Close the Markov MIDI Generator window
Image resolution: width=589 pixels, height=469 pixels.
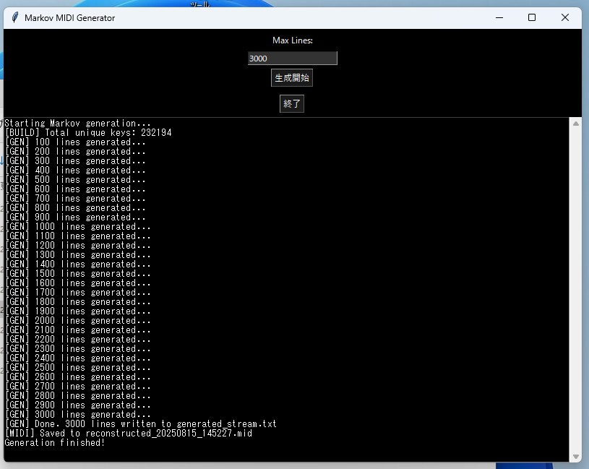point(565,17)
